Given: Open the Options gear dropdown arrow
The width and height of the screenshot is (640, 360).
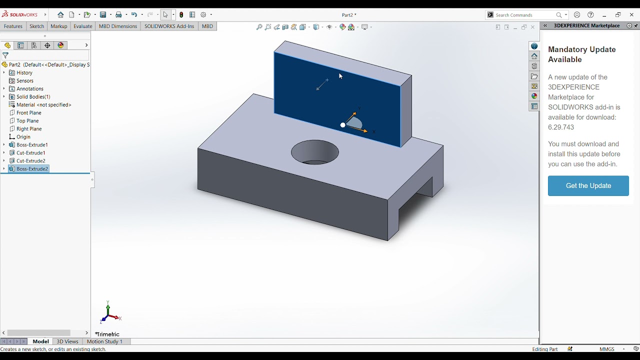Looking at the screenshot, I should [x=211, y=15].
